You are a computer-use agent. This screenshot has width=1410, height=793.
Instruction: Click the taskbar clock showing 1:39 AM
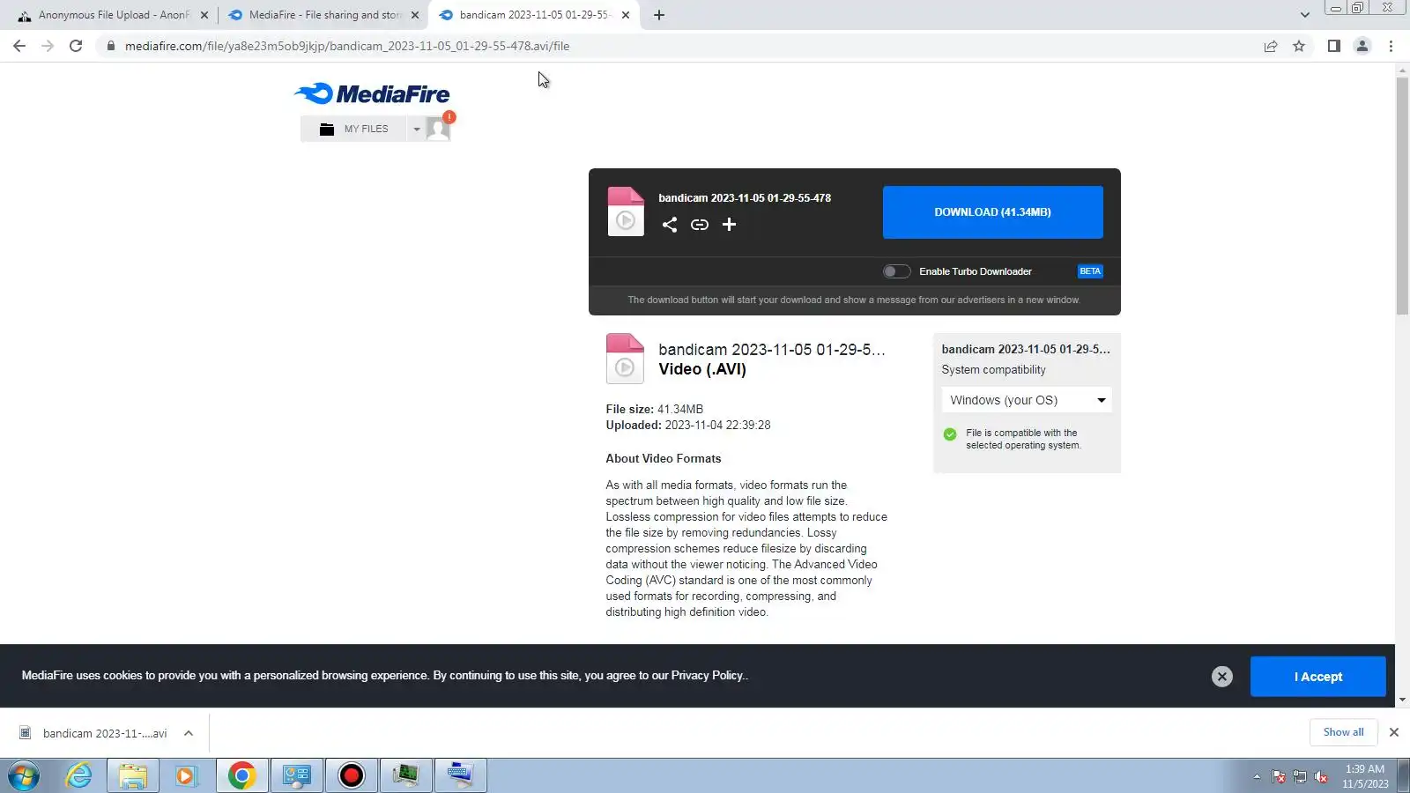click(1365, 776)
